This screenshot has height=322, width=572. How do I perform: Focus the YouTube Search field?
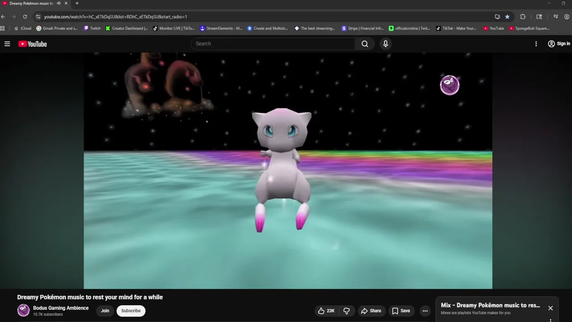coord(273,44)
